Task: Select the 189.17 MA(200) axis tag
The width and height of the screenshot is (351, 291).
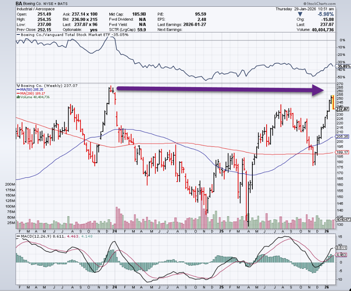Action: click(x=342, y=152)
